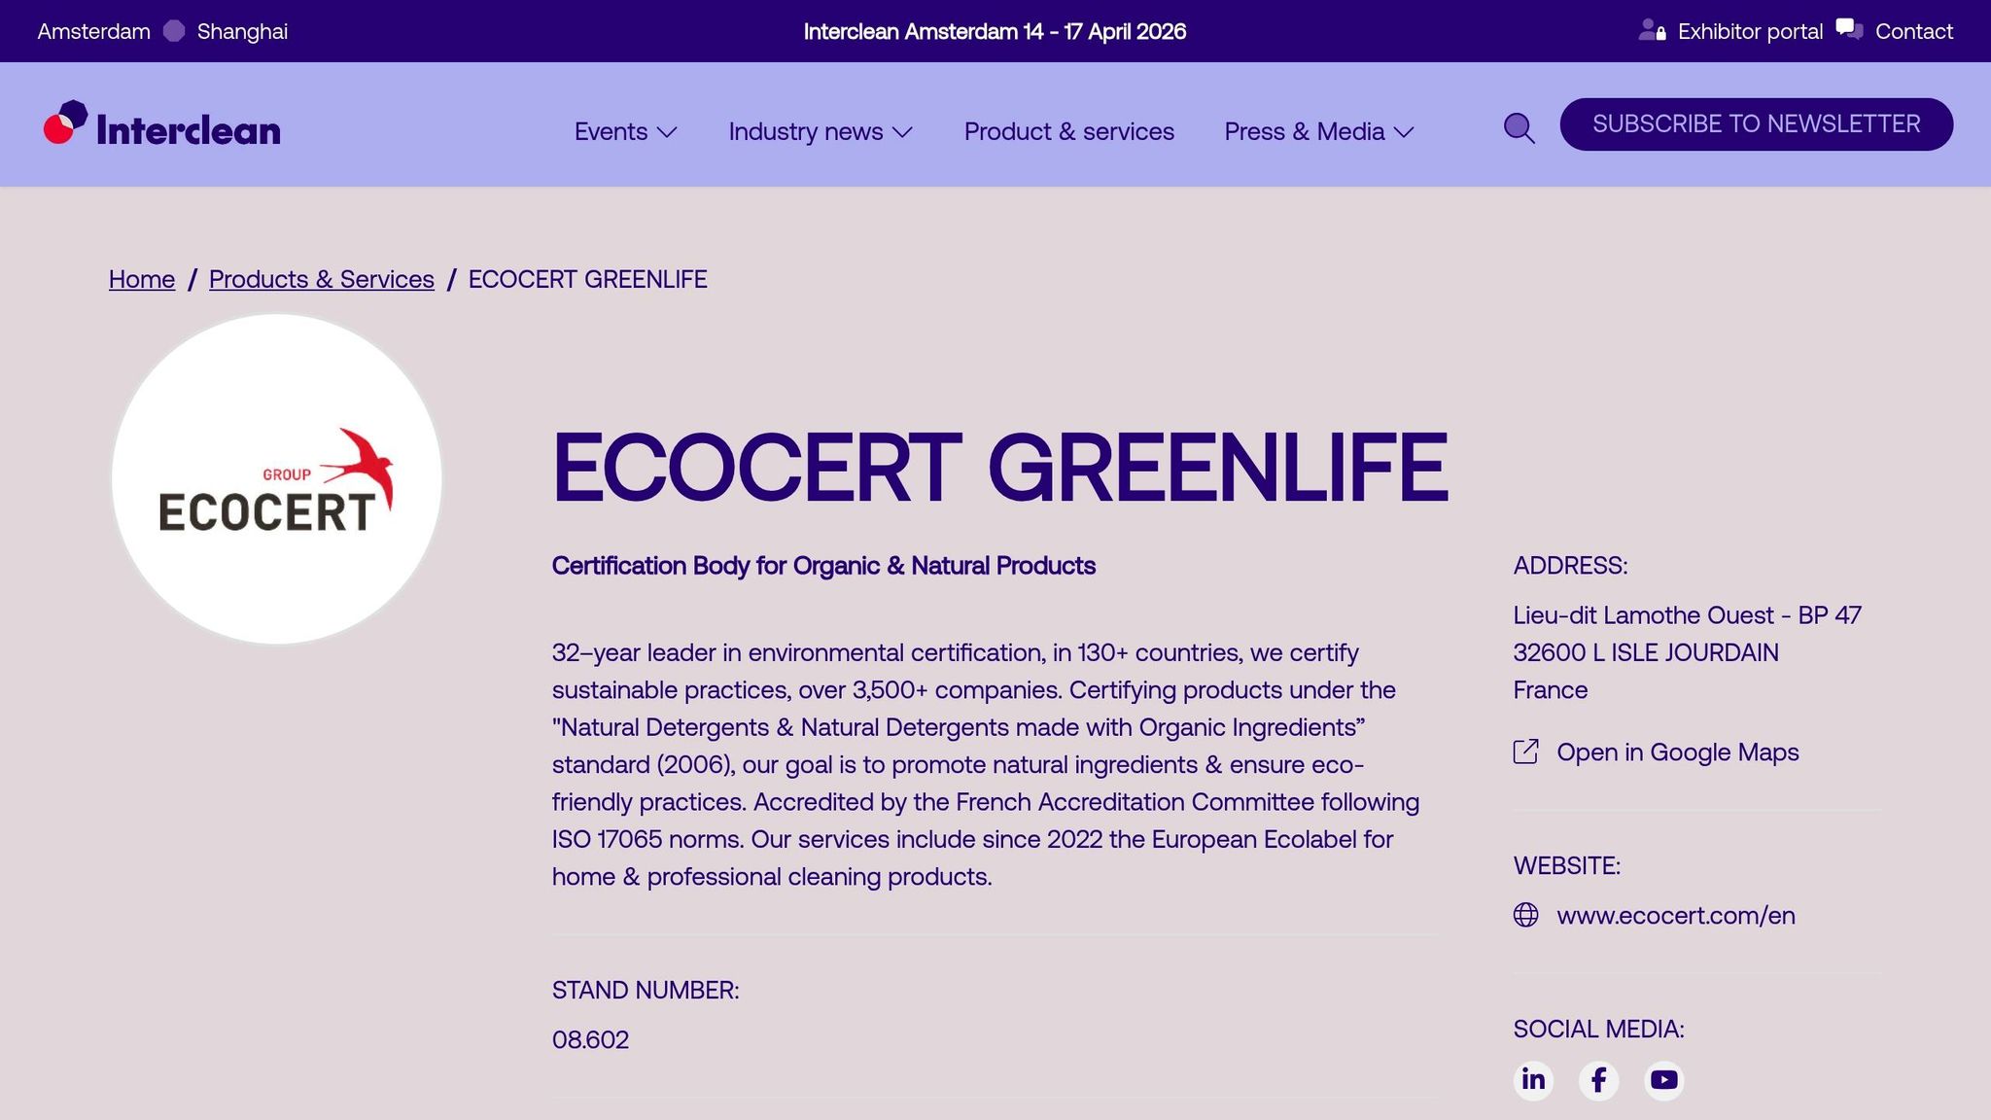
Task: Open the Product & services menu item
Action: pyautogui.click(x=1068, y=131)
